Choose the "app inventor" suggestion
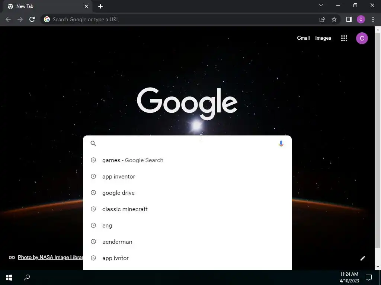The width and height of the screenshot is (381, 285). [x=187, y=176]
